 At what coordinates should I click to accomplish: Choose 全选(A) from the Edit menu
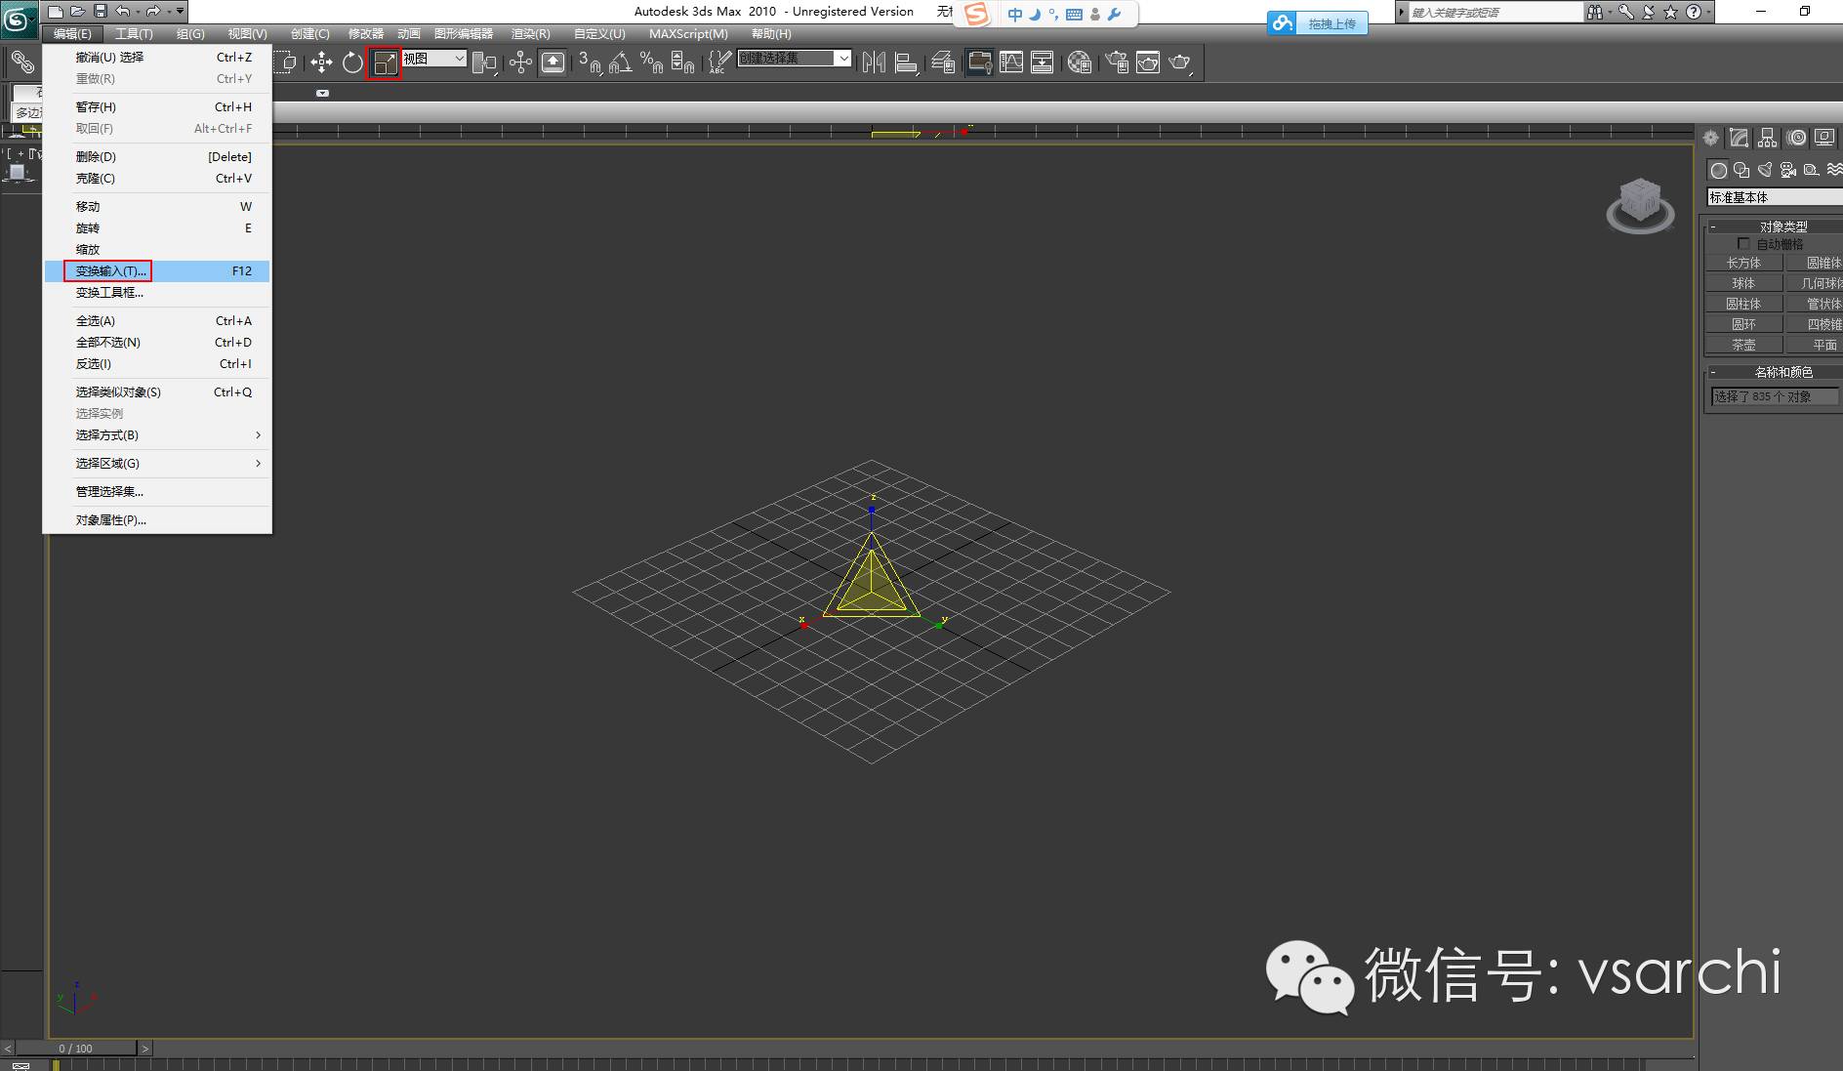tap(157, 320)
